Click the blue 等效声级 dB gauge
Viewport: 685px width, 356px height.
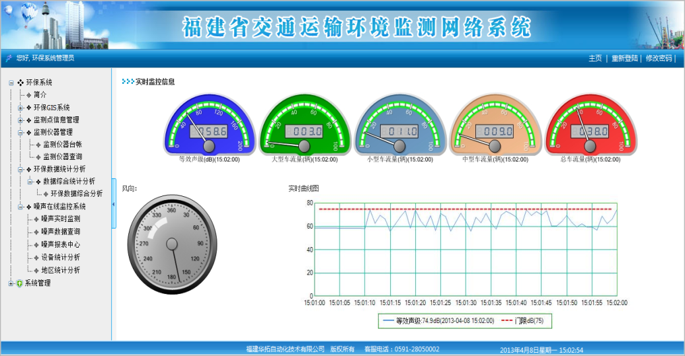(x=209, y=124)
